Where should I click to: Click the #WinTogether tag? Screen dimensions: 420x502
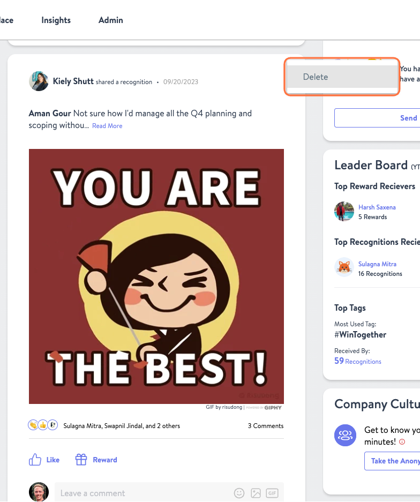360,334
